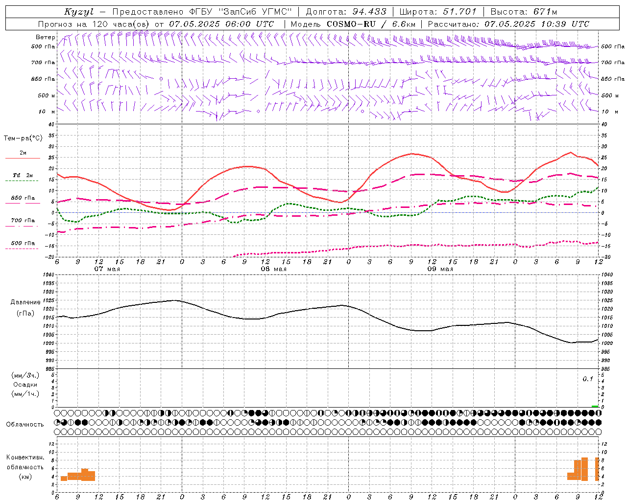Click the Тем-ра(°C) temperature panel label
Image resolution: width=627 pixels, height=501 pixels.
pyautogui.click(x=23, y=138)
